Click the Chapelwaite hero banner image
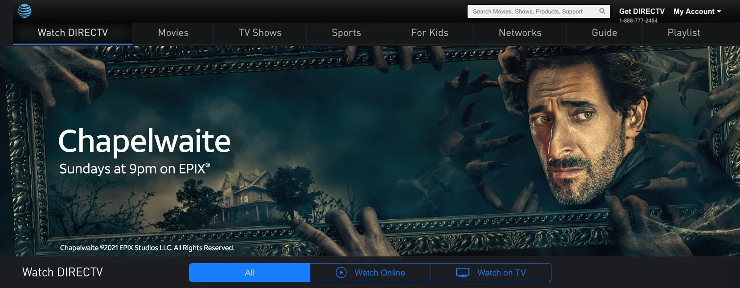Screen dimensions: 740x288 370,151
